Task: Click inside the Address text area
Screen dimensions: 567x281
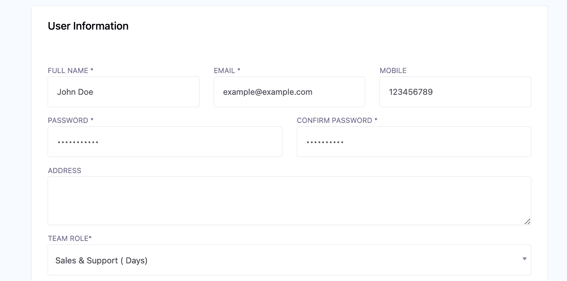Action: [289, 200]
